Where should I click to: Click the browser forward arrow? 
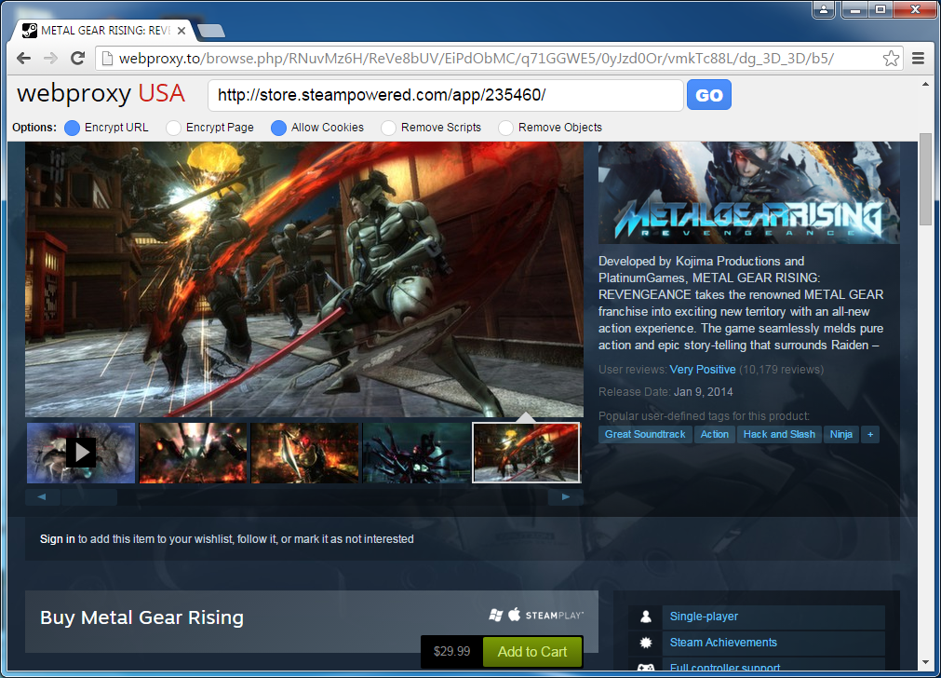pos(50,59)
